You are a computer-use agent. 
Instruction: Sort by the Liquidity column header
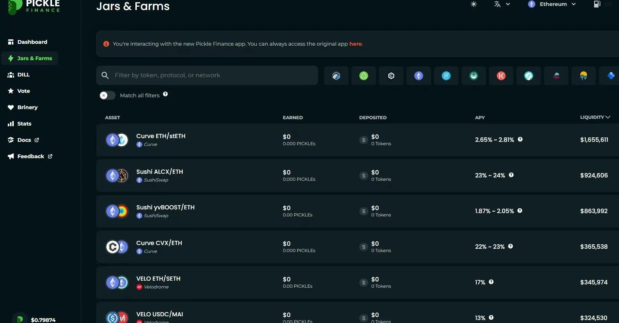pyautogui.click(x=595, y=117)
